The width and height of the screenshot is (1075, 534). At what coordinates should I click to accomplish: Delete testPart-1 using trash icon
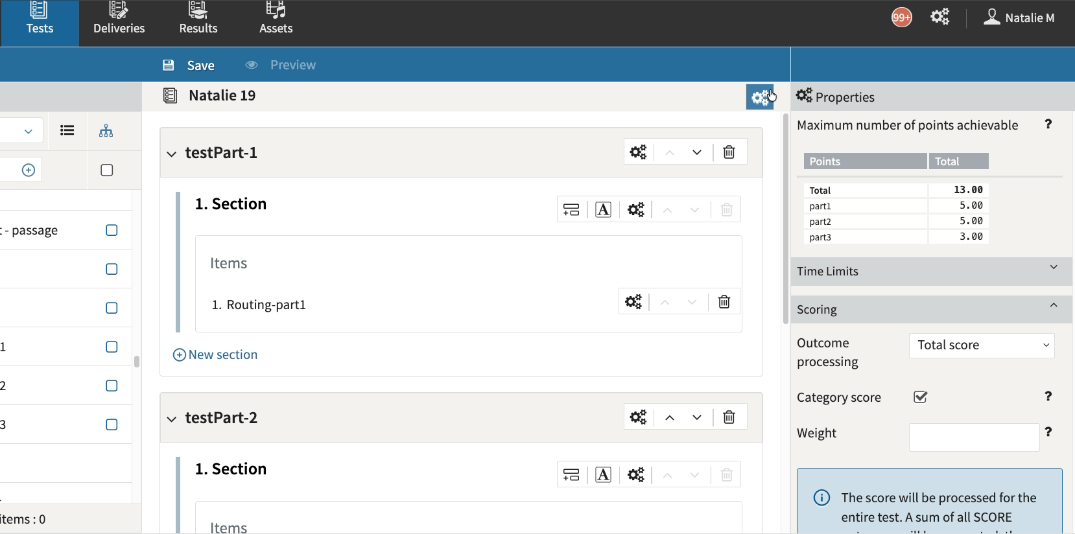(x=729, y=152)
